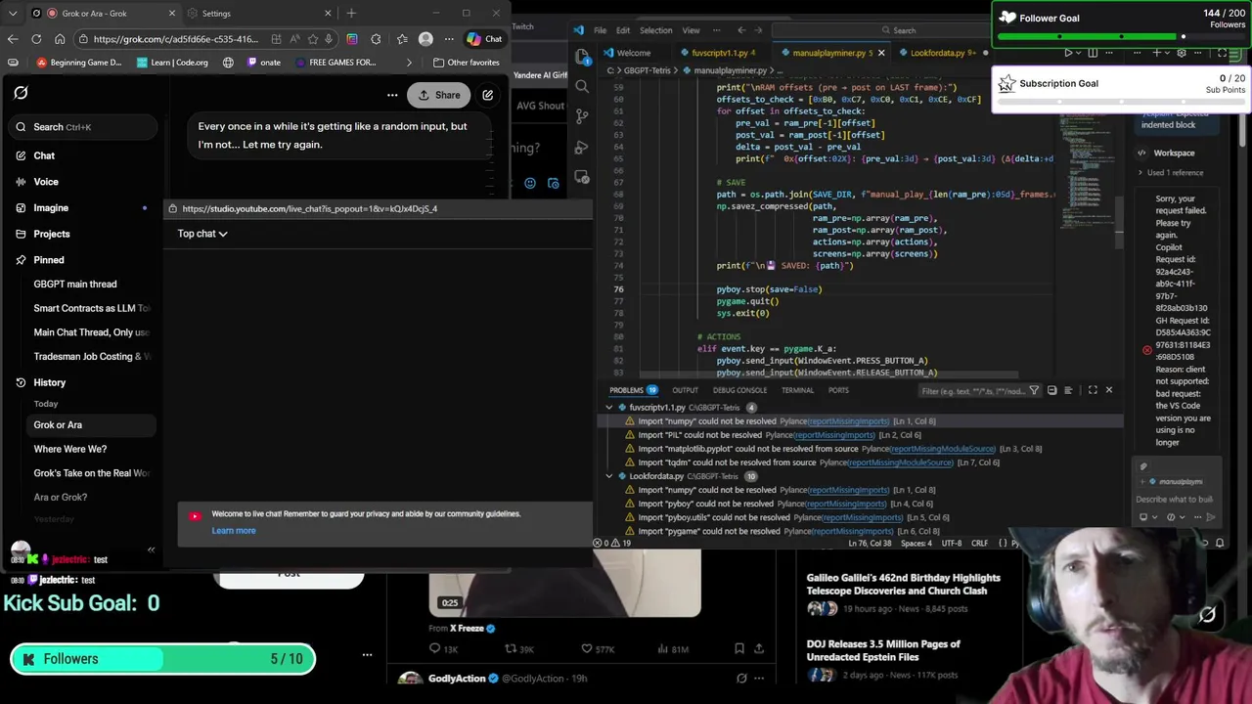This screenshot has width=1252, height=704.
Task: Open 'Ara or Grok?' history chat
Action: (61, 497)
